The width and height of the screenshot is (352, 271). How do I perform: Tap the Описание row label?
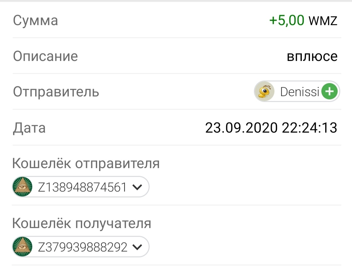(x=45, y=56)
